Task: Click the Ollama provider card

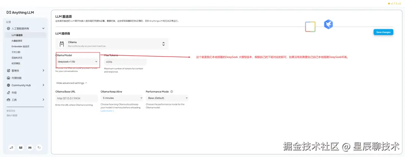Action: pyautogui.click(x=112, y=44)
